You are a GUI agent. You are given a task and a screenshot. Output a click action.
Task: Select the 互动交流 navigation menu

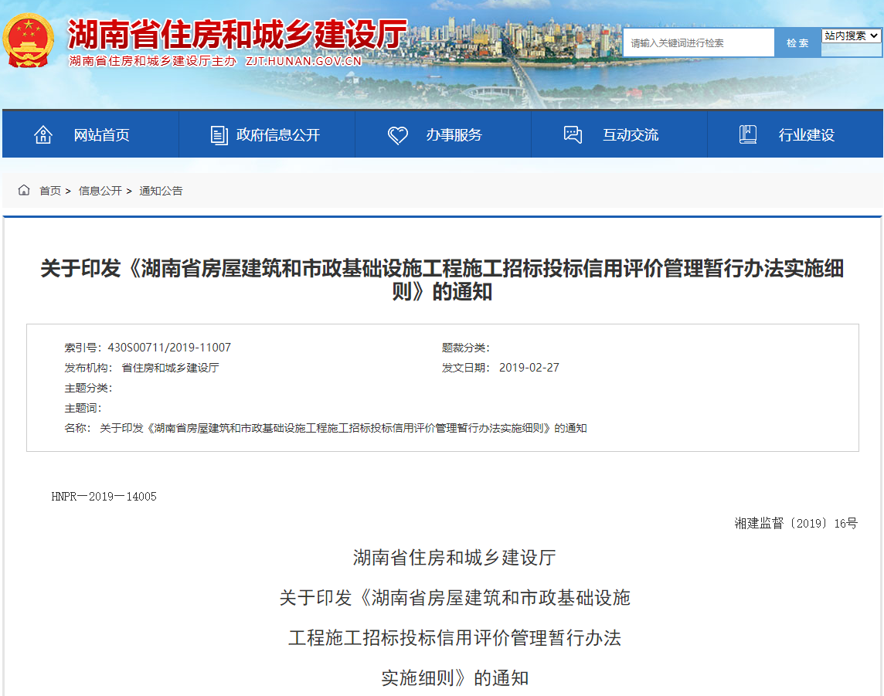pyautogui.click(x=631, y=133)
